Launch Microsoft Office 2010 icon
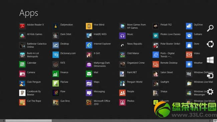 [89, 103]
